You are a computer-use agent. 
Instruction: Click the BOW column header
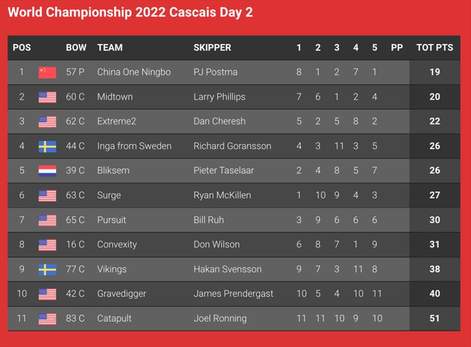click(x=76, y=48)
